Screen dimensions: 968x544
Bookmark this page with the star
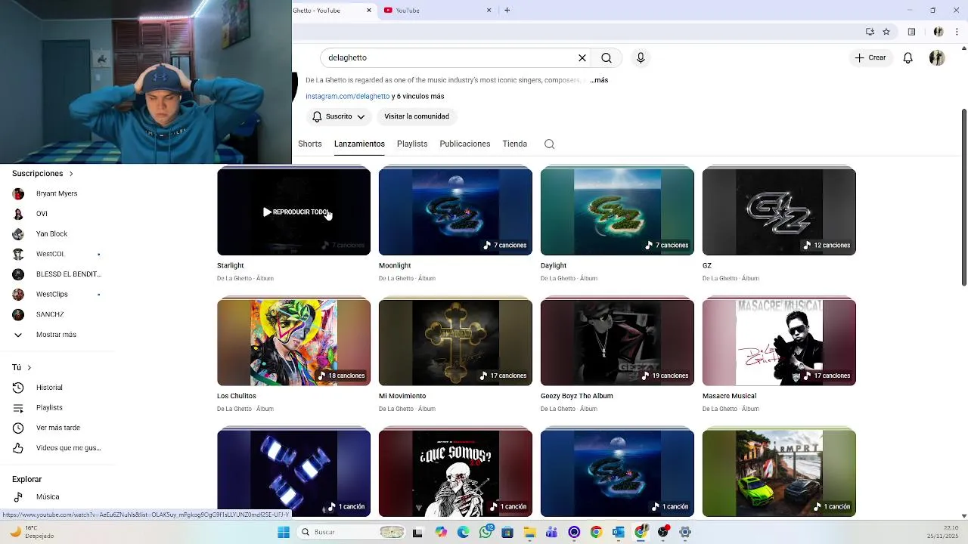point(886,32)
